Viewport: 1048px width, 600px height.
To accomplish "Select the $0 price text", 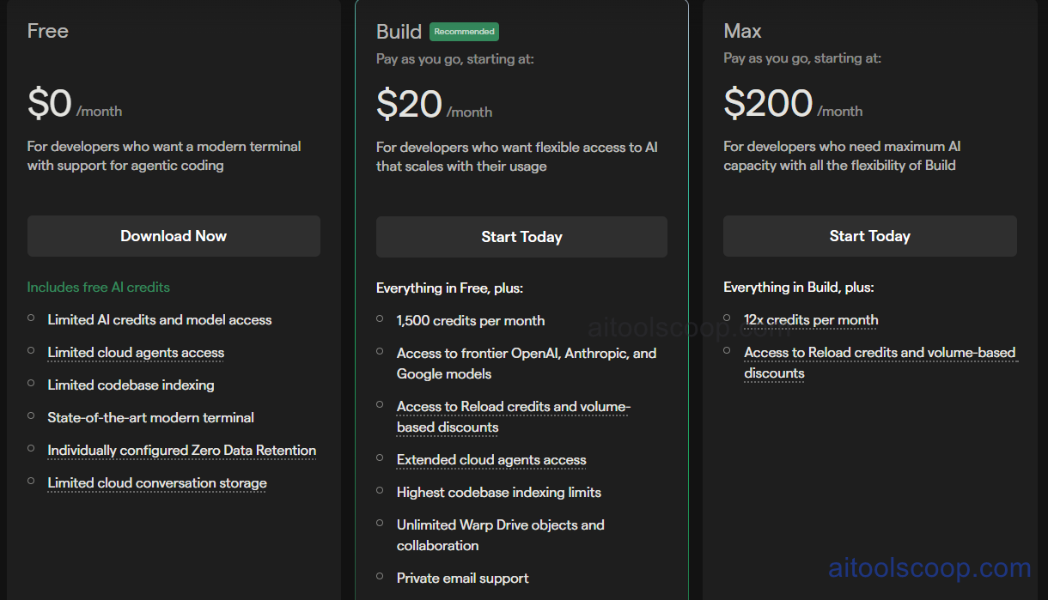I will (x=50, y=104).
